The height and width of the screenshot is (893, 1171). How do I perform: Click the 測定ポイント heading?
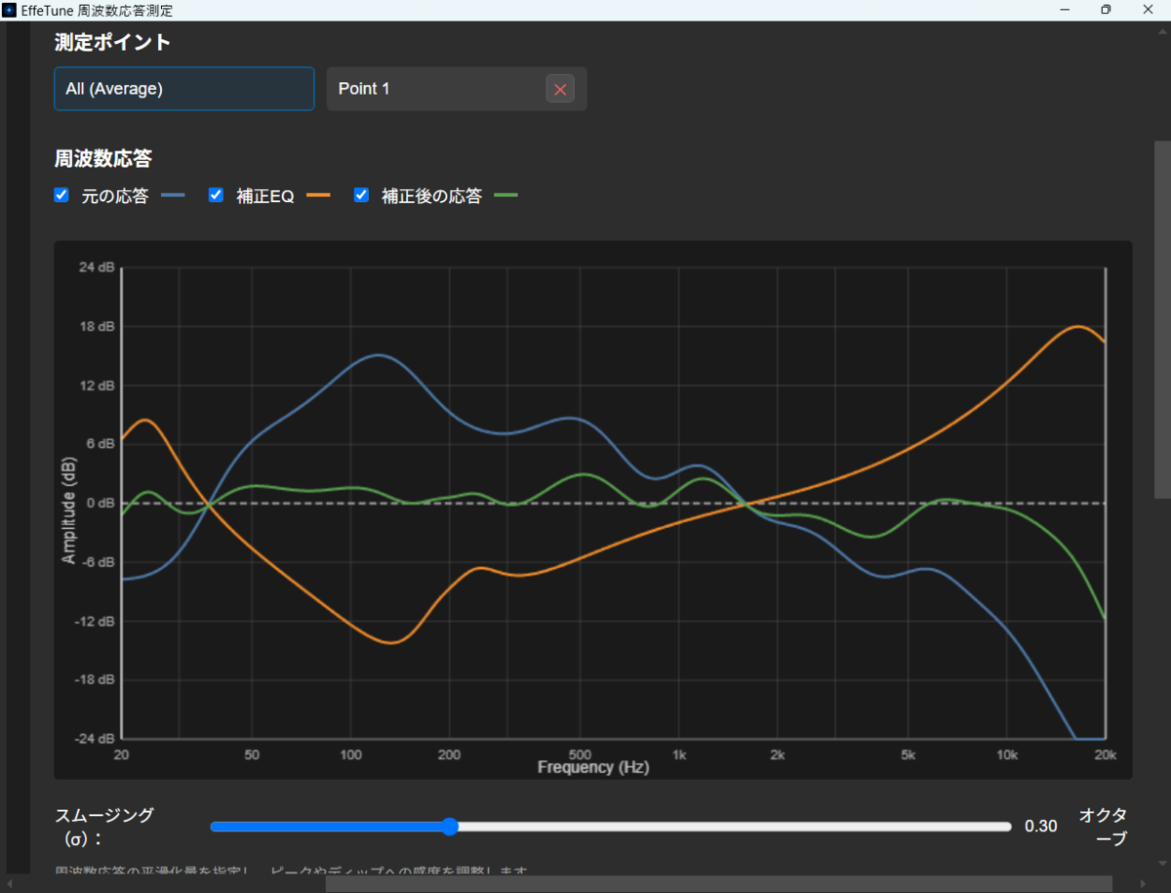coord(112,42)
